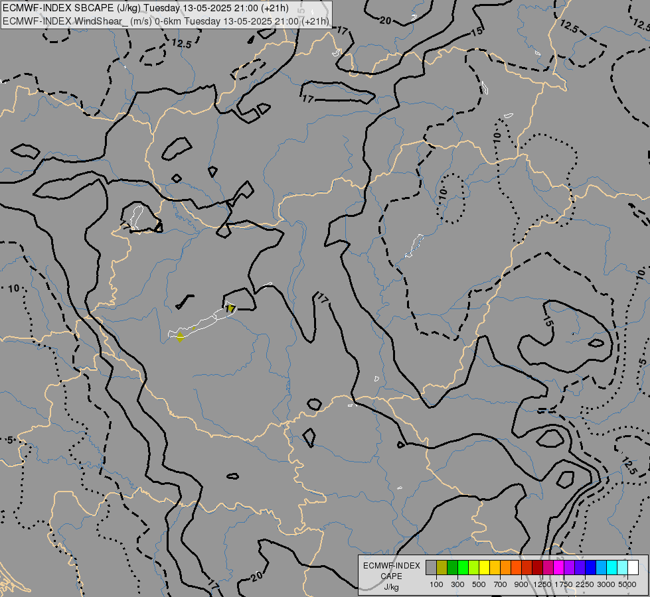Click the 'CAPE' word in legend
The width and height of the screenshot is (650, 597).
point(391,576)
